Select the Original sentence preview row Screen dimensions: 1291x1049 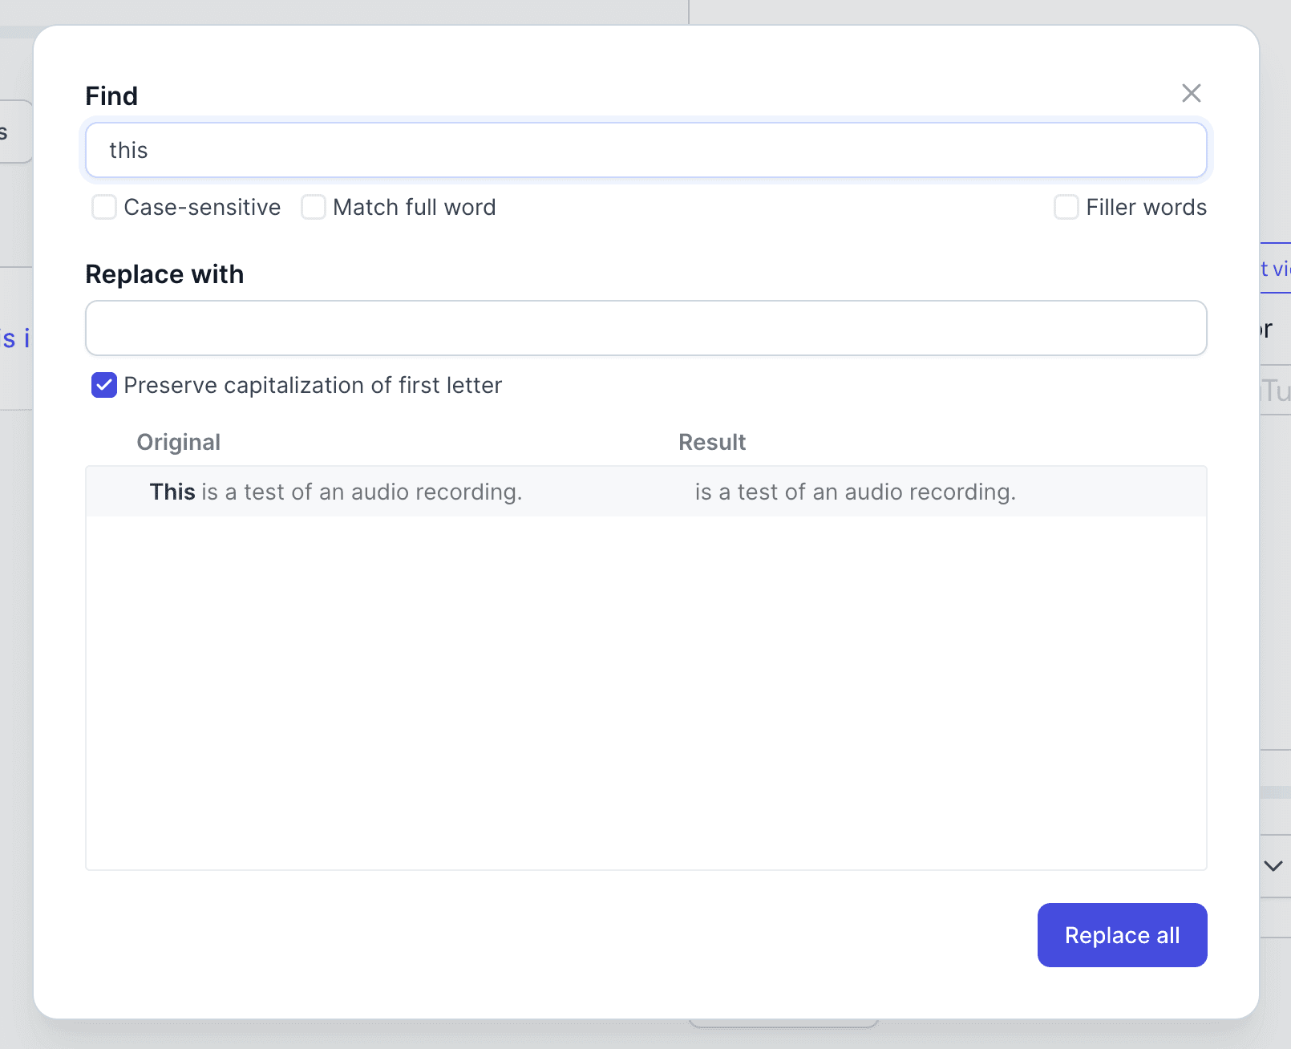point(361,492)
